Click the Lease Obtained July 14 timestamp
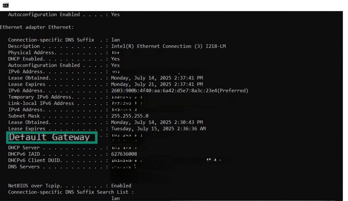The image size is (348, 201). point(157,78)
